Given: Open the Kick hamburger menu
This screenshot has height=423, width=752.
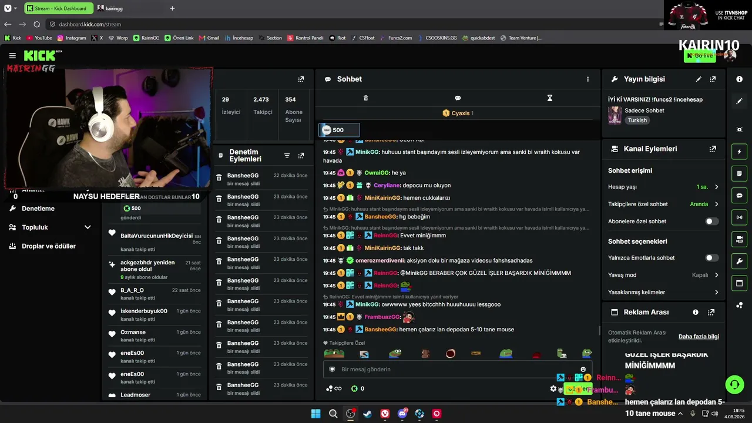Looking at the screenshot, I should [12, 56].
